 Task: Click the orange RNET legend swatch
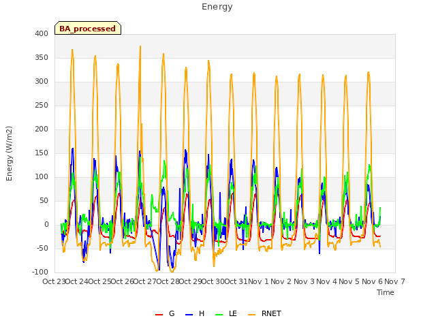[x=251, y=315]
